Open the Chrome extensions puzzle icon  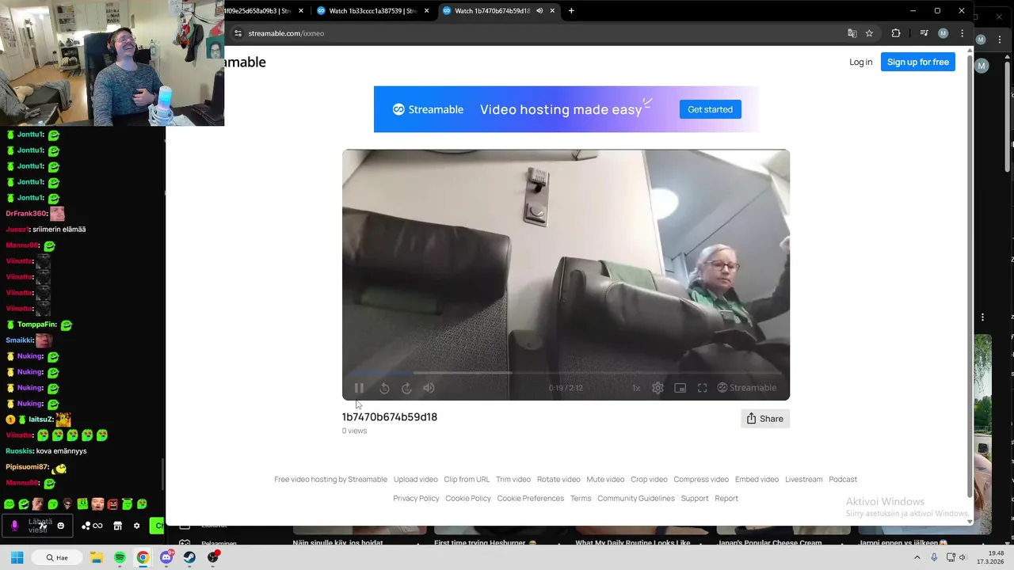tap(896, 33)
